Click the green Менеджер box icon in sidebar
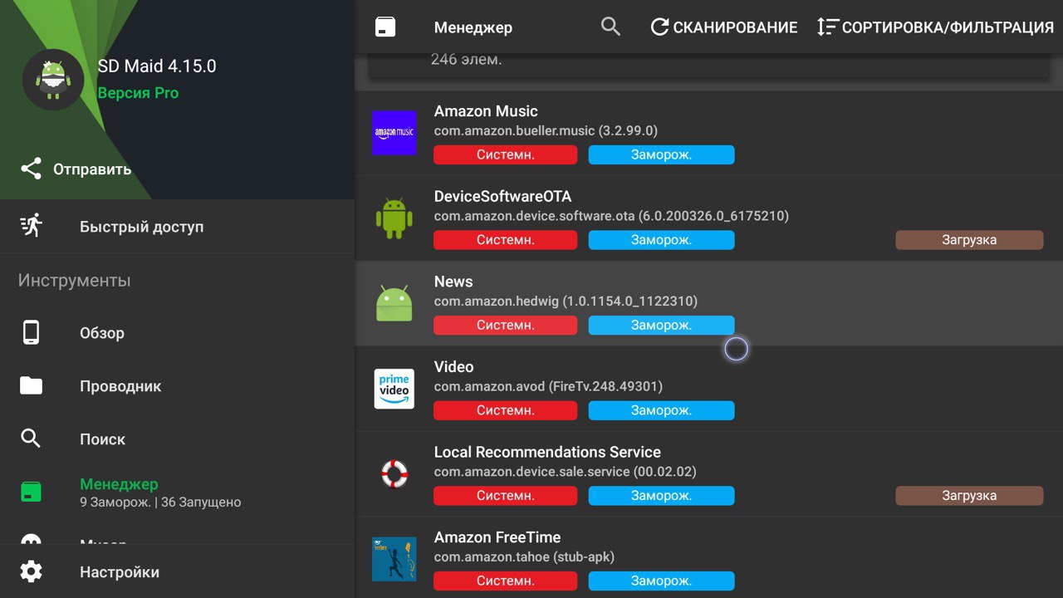Viewport: 1063px width, 598px height. [x=31, y=492]
